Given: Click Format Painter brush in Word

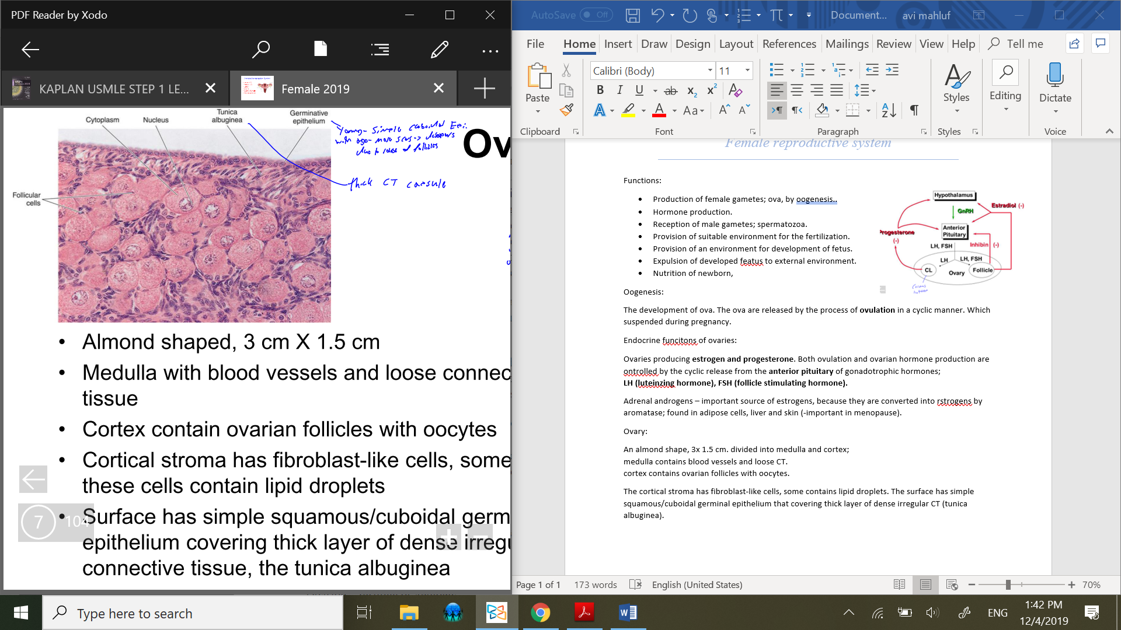Looking at the screenshot, I should pyautogui.click(x=566, y=110).
